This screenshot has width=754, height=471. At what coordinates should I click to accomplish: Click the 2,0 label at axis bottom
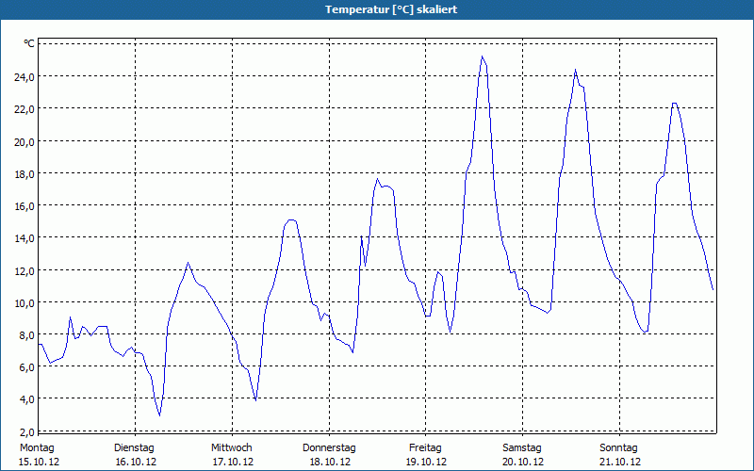(x=25, y=430)
